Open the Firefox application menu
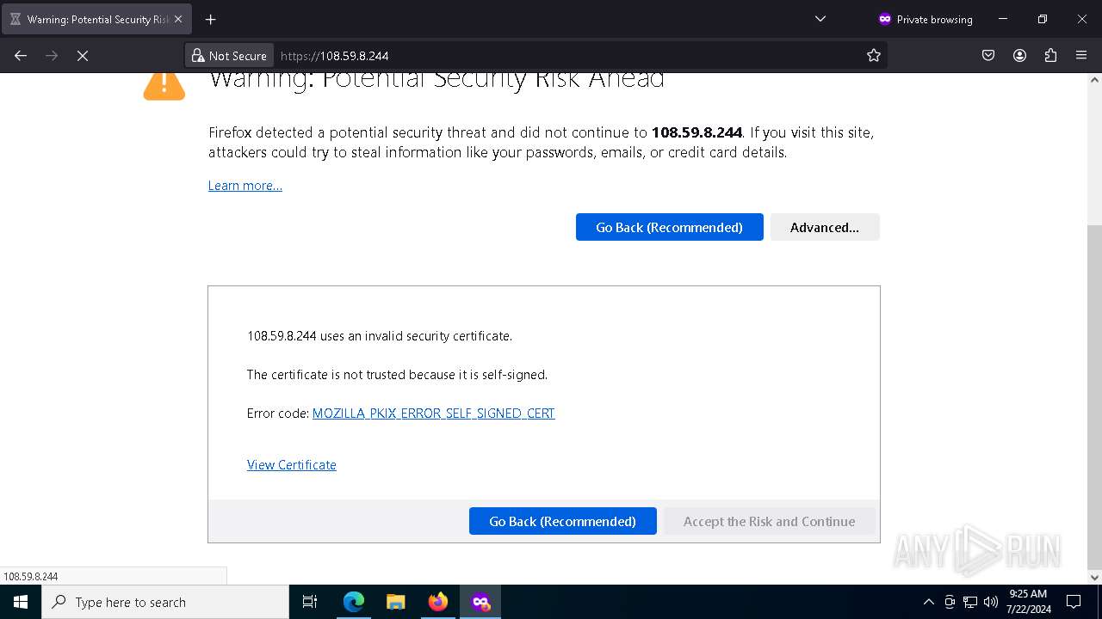Viewport: 1102px width, 619px height. tap(1081, 55)
